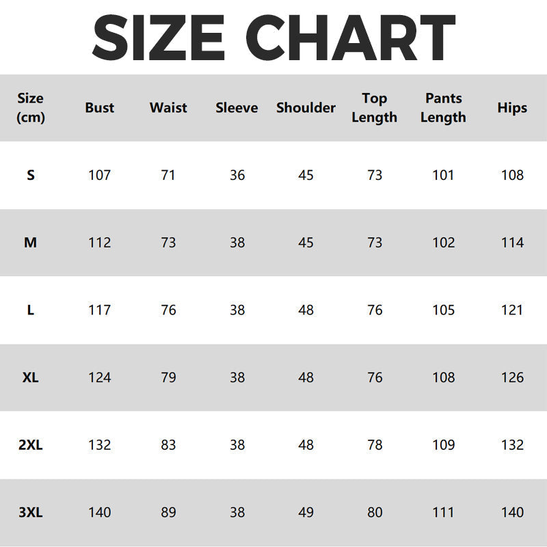Click the Bust value 107 for size S
The height and width of the screenshot is (547, 547).
tap(100, 175)
